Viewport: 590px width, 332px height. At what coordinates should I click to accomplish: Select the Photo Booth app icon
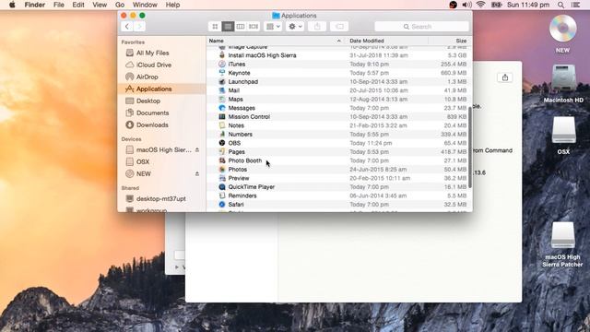point(222,160)
